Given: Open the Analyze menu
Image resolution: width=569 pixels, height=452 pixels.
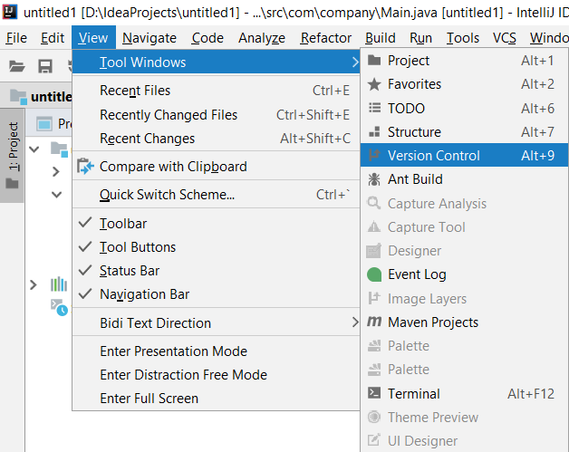Looking at the screenshot, I should click(x=262, y=38).
